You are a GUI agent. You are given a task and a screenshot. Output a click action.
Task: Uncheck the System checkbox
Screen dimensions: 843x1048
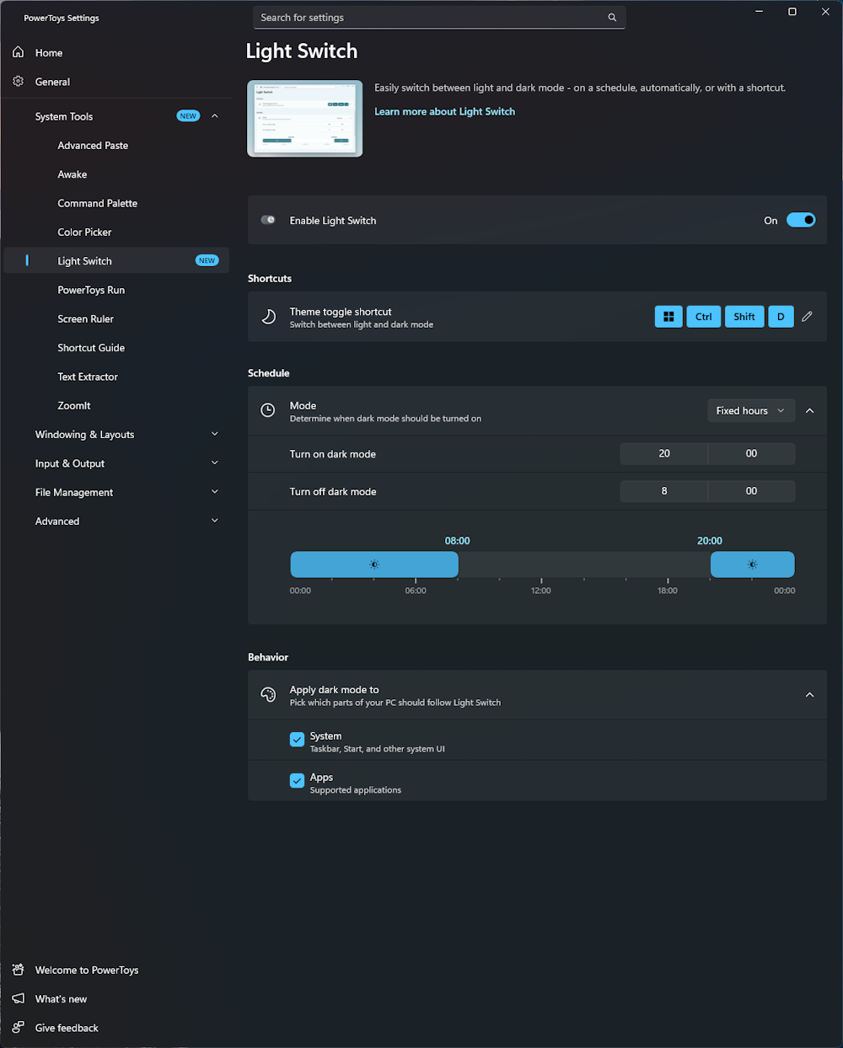click(x=297, y=740)
